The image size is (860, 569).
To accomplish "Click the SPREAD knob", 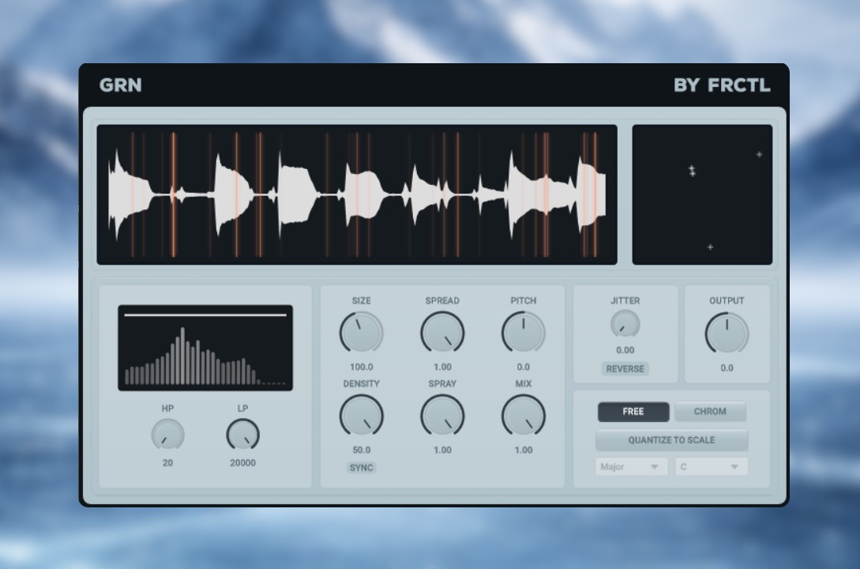I will pos(442,333).
